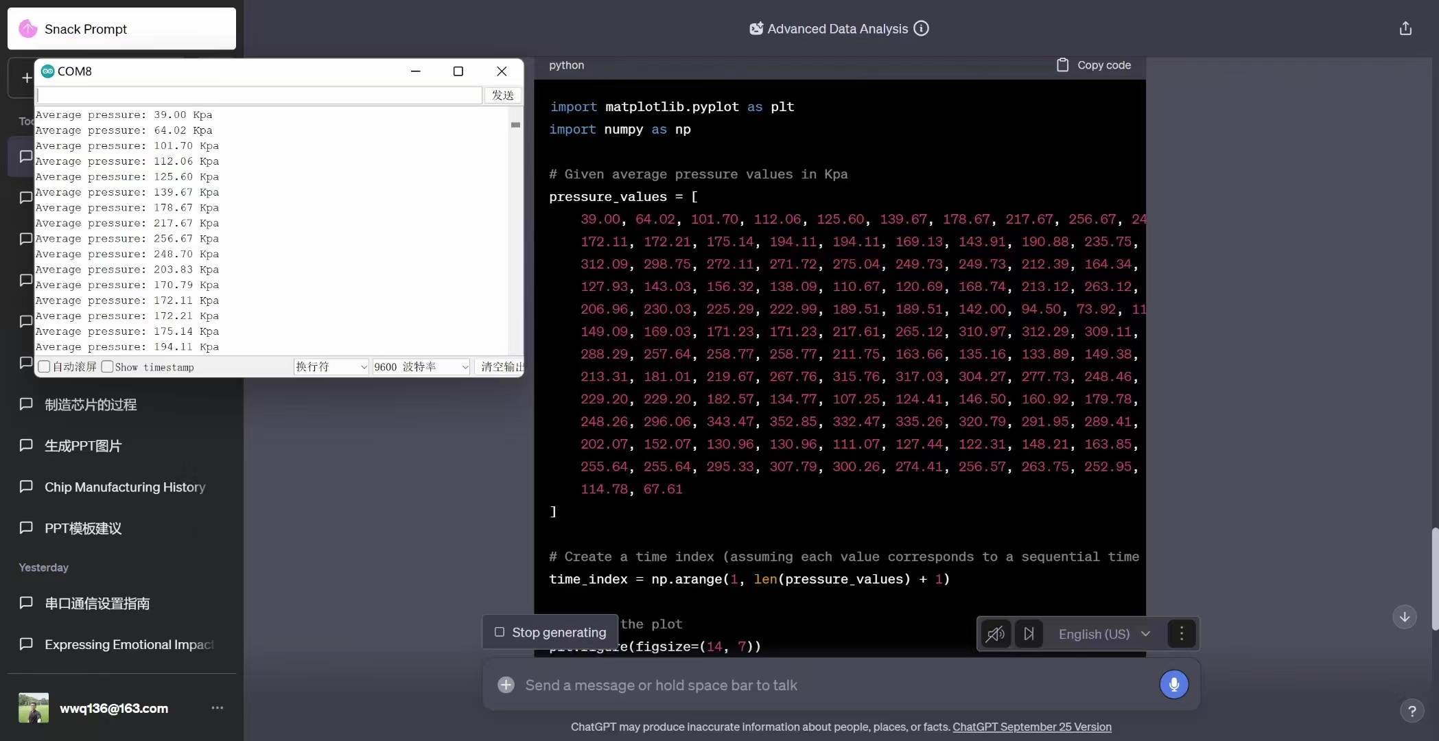Click the COM8 serial input text field
1439x741 pixels.
(x=259, y=95)
